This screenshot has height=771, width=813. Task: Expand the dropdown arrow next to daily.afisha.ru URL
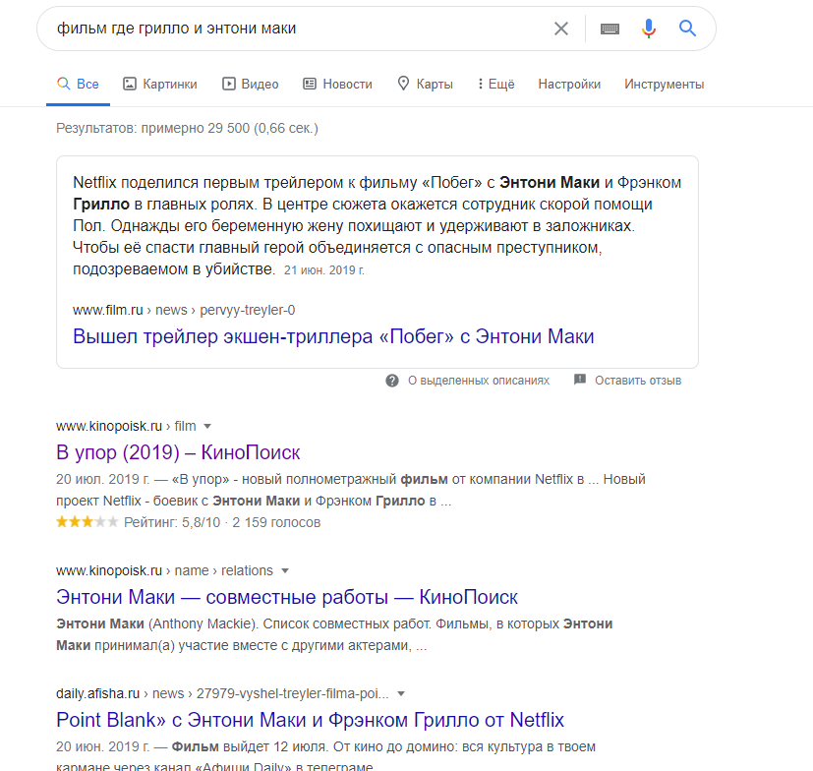click(401, 694)
